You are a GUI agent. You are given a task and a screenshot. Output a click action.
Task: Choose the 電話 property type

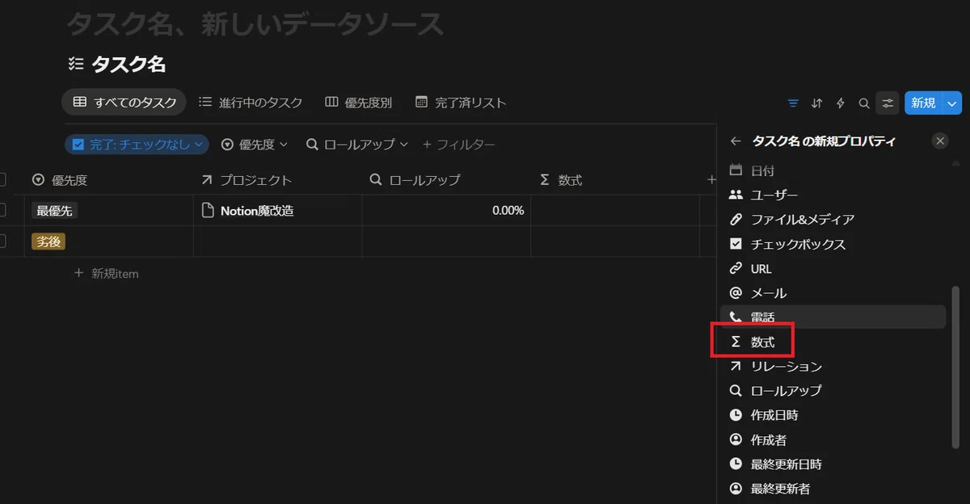[x=833, y=317]
